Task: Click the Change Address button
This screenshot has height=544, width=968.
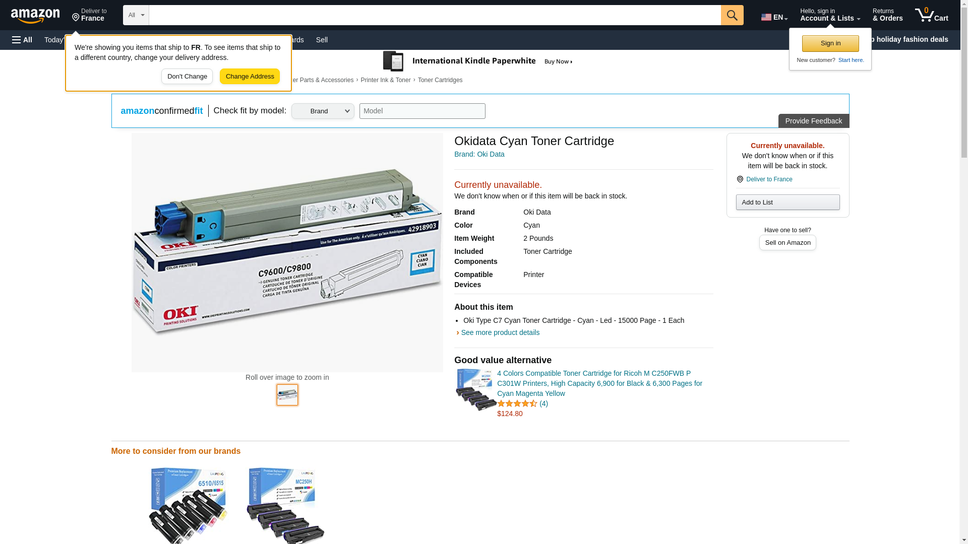Action: click(250, 77)
